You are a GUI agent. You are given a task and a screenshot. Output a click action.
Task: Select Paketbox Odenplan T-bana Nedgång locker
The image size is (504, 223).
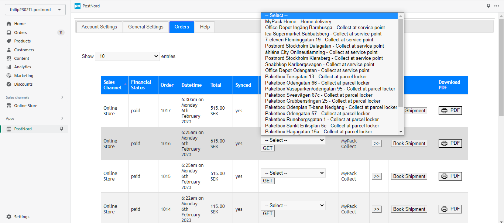(329, 107)
